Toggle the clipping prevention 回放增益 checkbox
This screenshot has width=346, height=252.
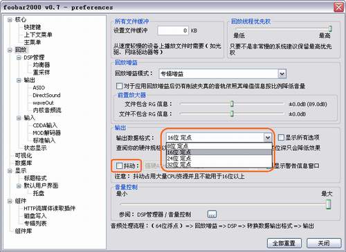pyautogui.click(x=119, y=86)
